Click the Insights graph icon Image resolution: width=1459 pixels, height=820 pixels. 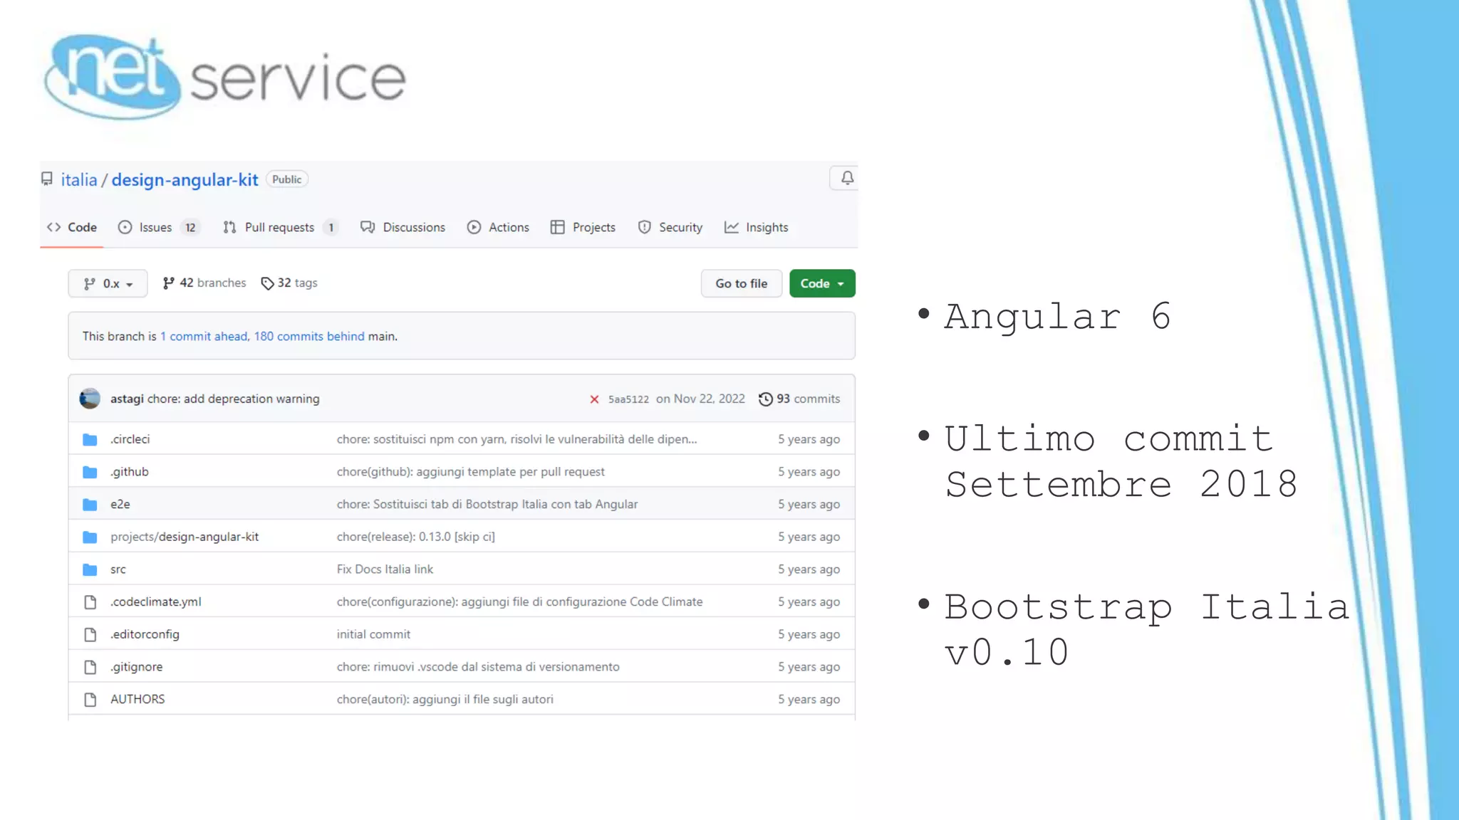(x=732, y=227)
